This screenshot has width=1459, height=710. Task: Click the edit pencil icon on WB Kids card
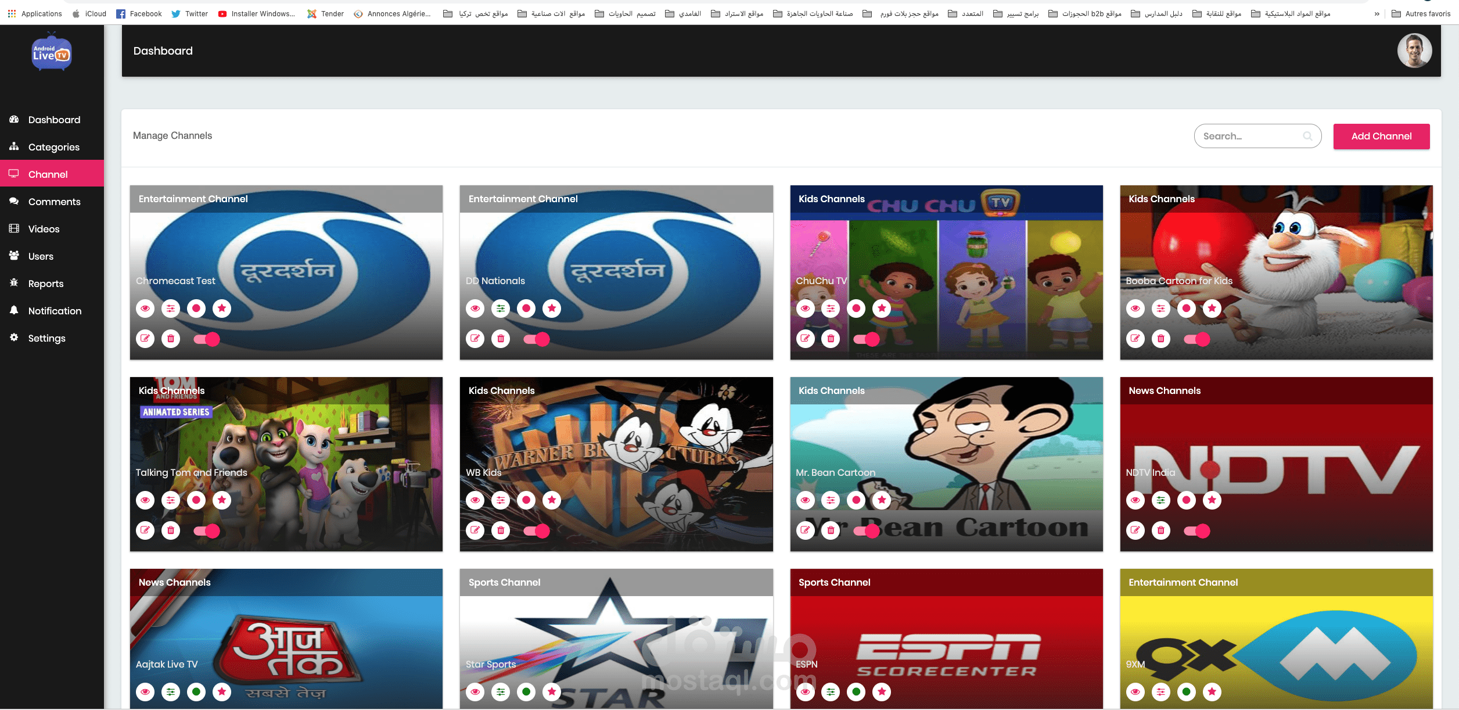click(475, 530)
